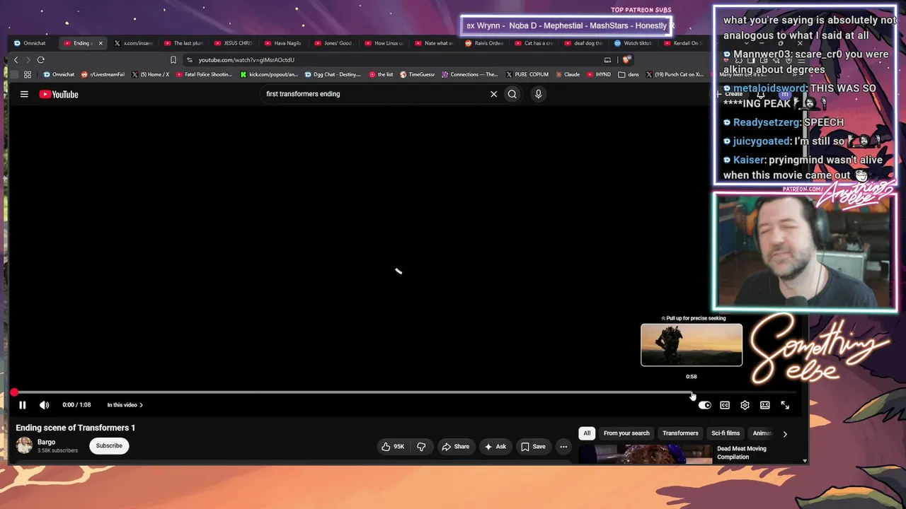Go back in the browser
The width and height of the screenshot is (906, 509).
point(16,60)
